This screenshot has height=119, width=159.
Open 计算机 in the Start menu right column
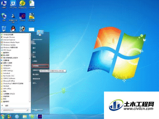(35, 61)
